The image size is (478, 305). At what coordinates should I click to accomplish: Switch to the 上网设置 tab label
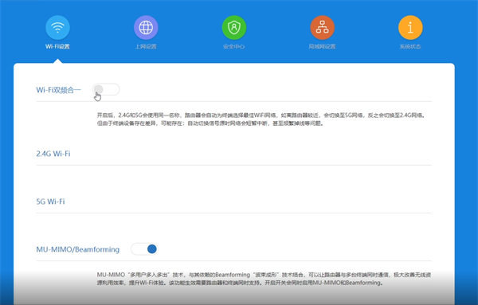click(x=146, y=47)
